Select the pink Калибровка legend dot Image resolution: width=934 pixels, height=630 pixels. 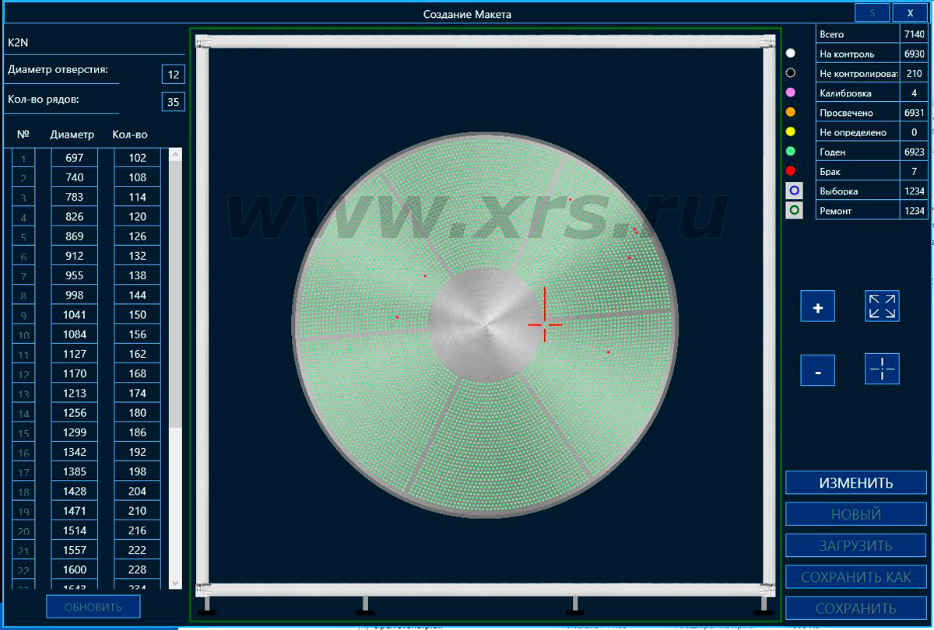[791, 93]
